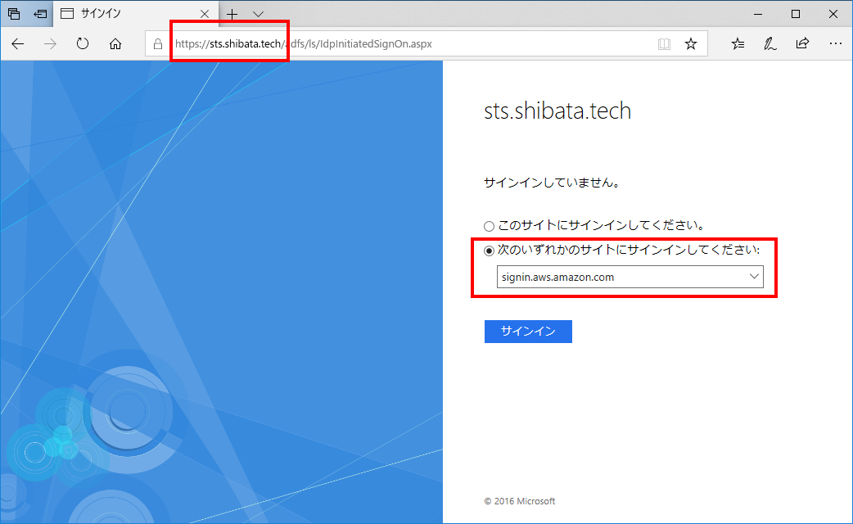The image size is (853, 524).
Task: Go to the browser home page
Action: pos(115,44)
